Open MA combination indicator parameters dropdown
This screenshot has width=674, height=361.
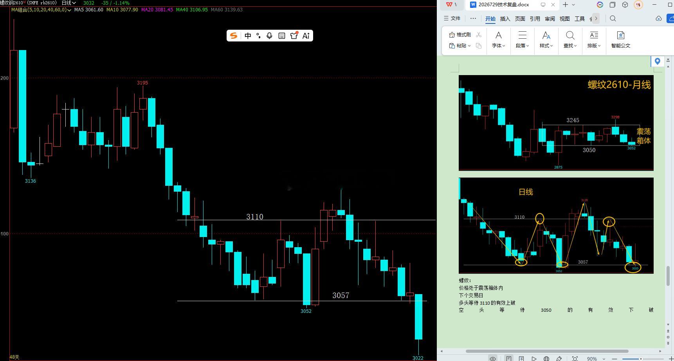click(x=41, y=10)
